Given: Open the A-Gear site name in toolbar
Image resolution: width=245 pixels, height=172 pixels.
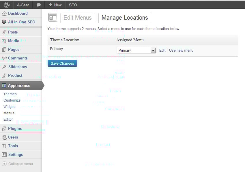Looking at the screenshot, I should [x=23, y=5].
